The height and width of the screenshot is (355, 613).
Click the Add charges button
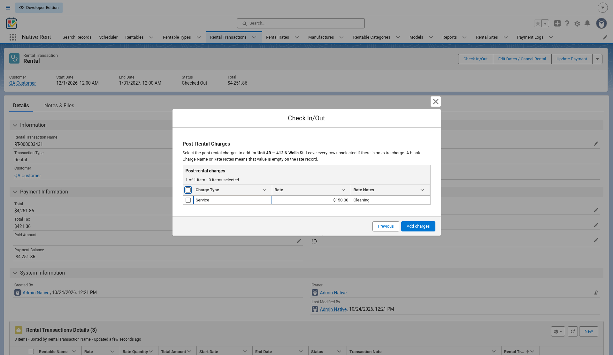point(418,226)
